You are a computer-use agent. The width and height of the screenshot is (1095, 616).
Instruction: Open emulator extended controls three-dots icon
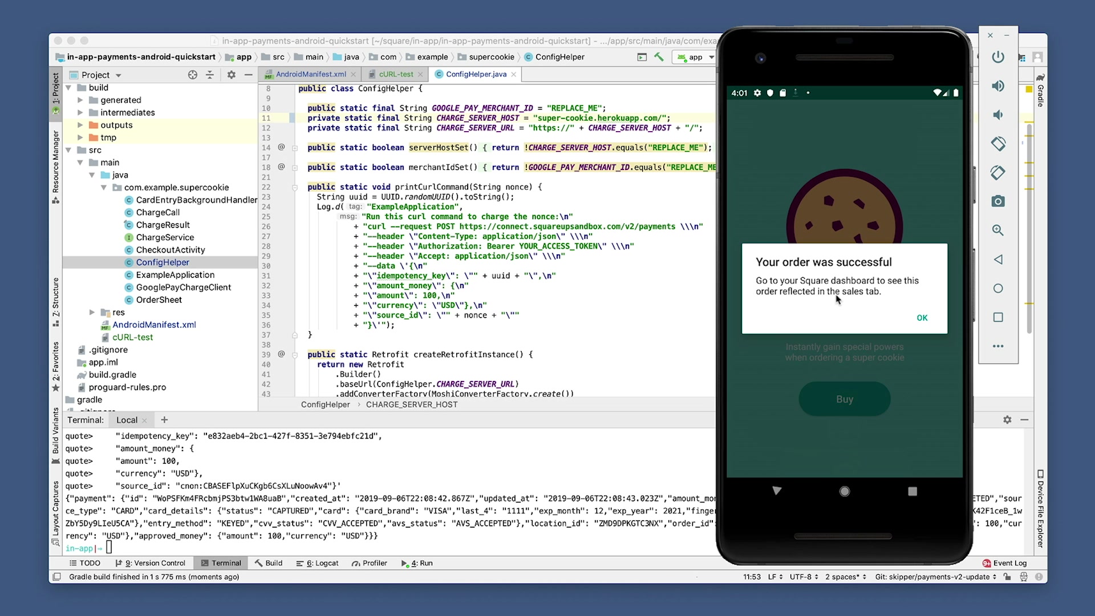tap(997, 346)
